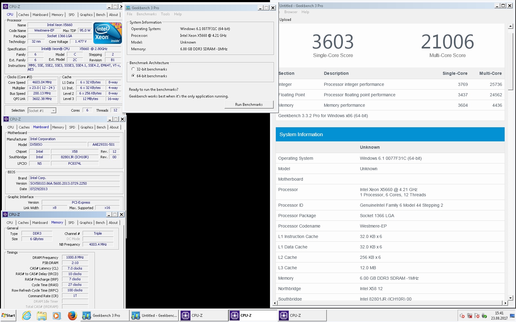Image resolution: width=516 pixels, height=322 pixels.
Task: Click the System Information header bar
Action: point(390,134)
